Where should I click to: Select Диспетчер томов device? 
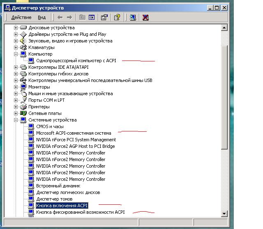coord(54,199)
